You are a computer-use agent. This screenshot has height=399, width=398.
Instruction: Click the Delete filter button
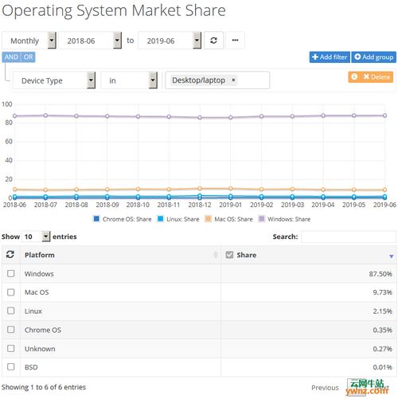377,76
